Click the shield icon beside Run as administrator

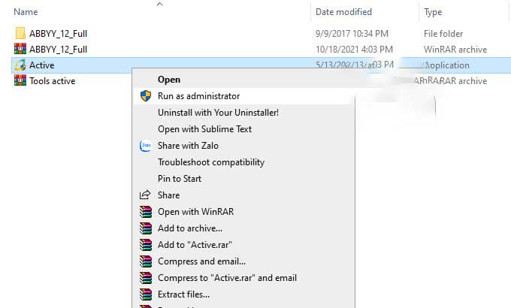click(x=146, y=96)
